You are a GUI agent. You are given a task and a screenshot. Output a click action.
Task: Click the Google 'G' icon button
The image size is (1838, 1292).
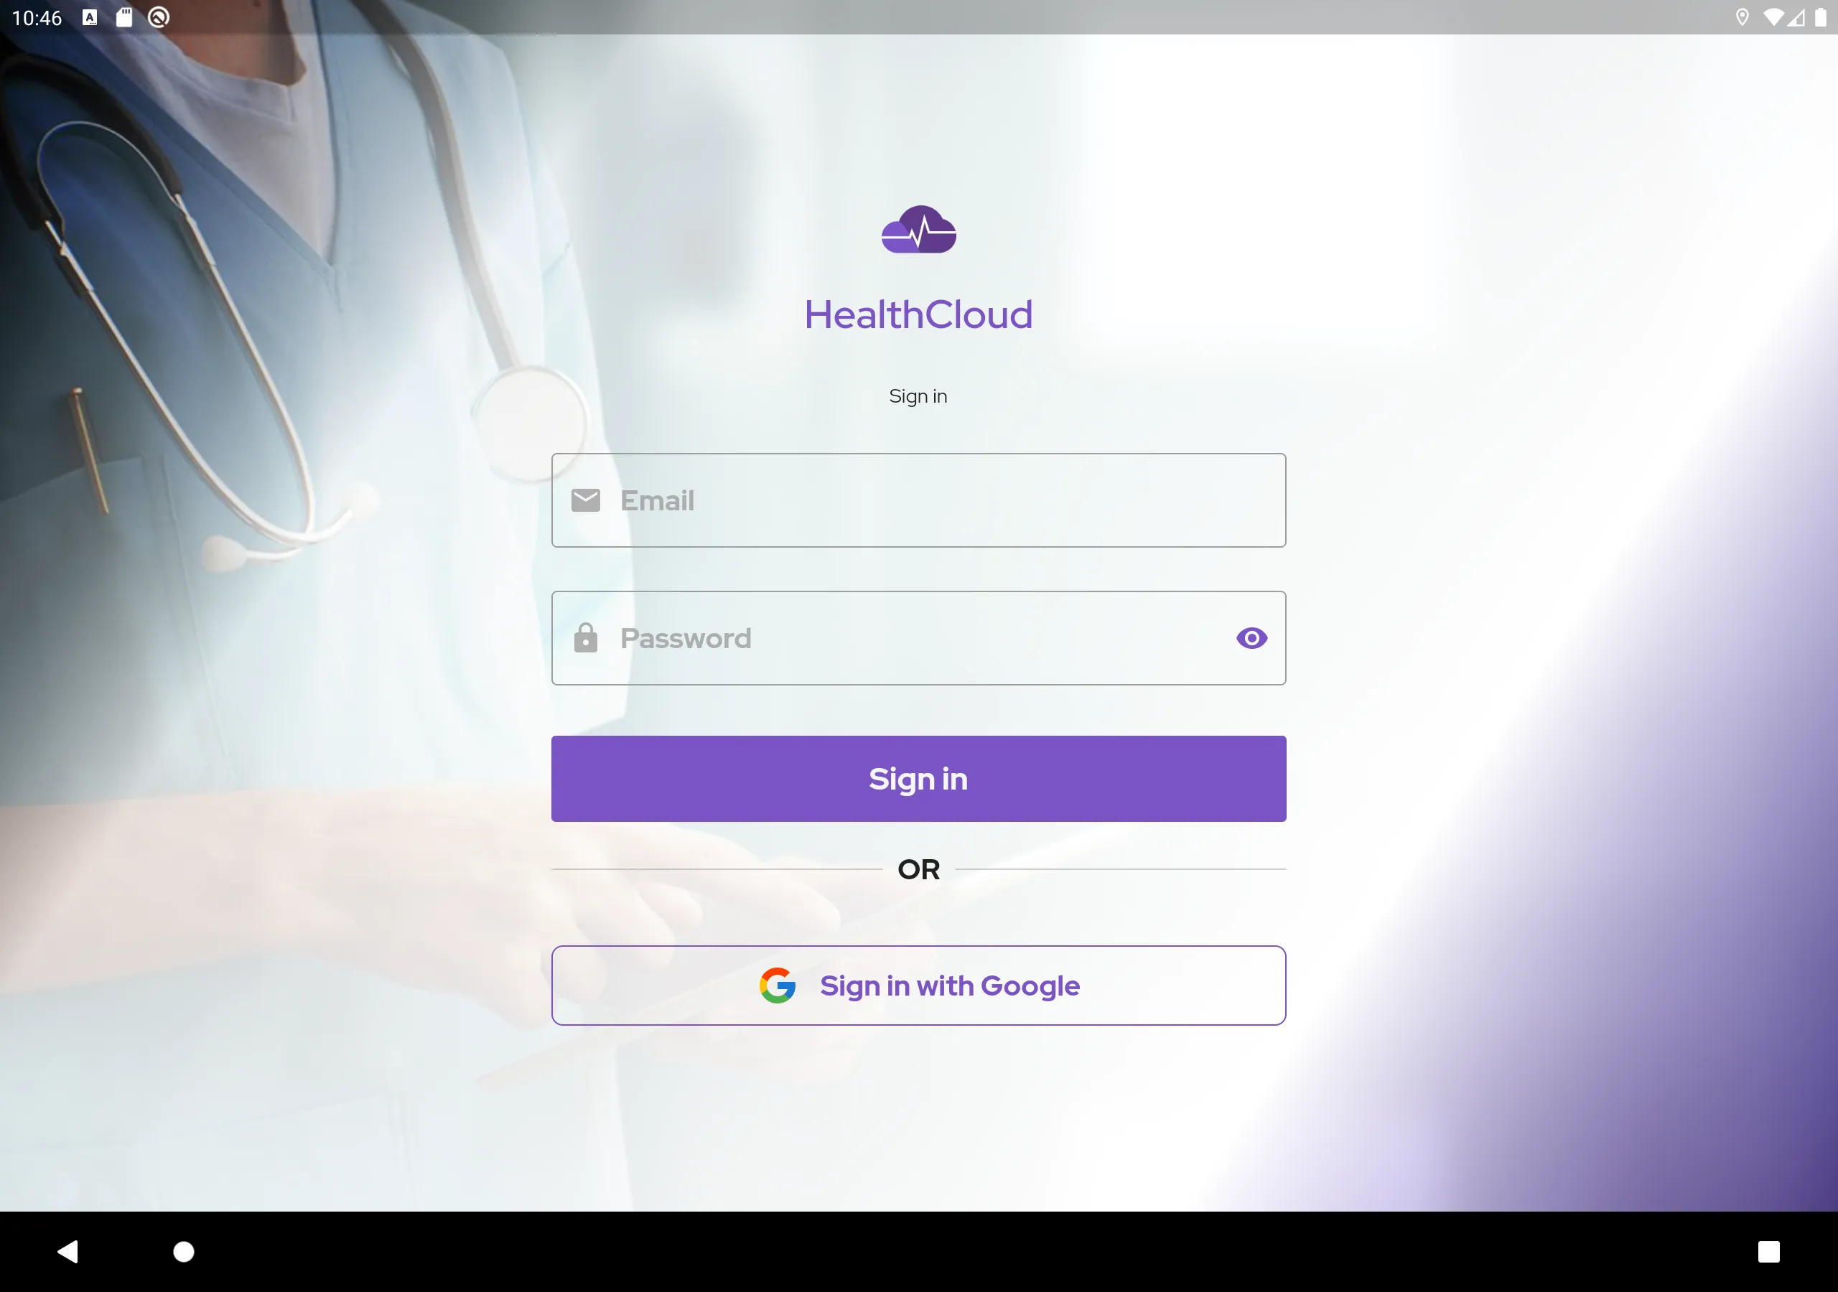778,986
